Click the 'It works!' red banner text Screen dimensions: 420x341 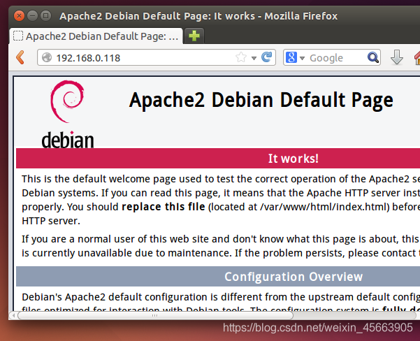tap(294, 159)
